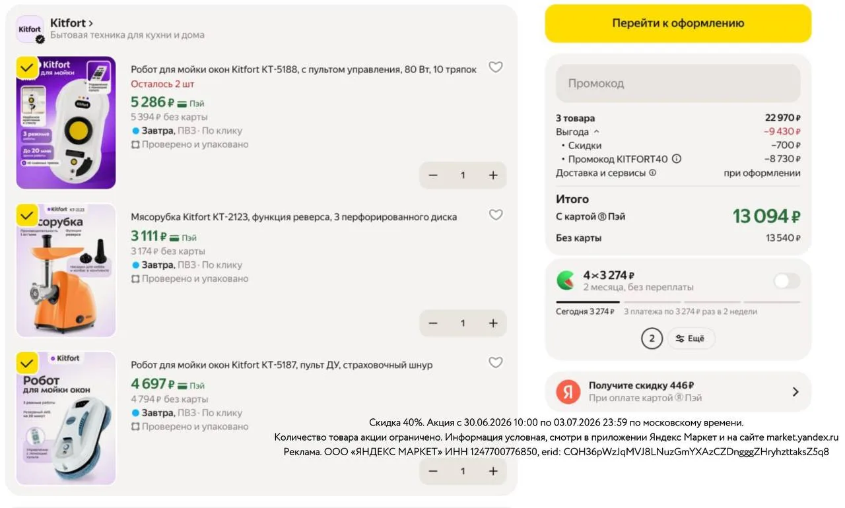845x508 pixels.
Task: Focus the Промокод input field
Action: [x=678, y=83]
